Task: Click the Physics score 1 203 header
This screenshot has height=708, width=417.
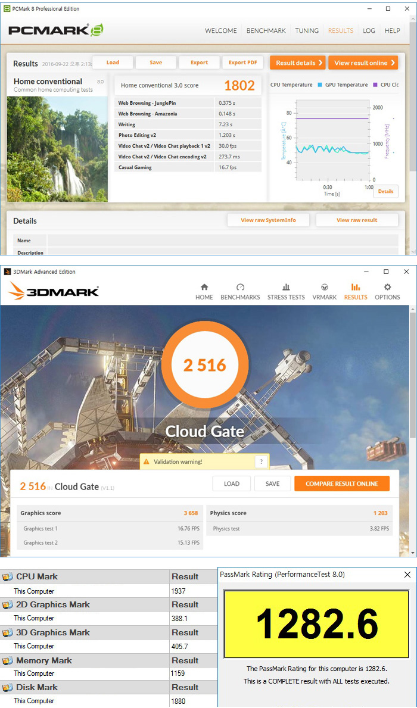Action: pos(300,513)
